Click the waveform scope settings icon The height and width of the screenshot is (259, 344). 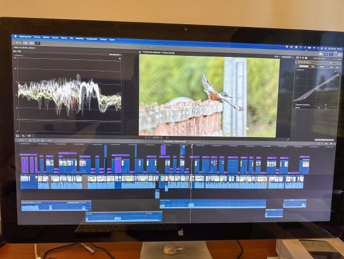coord(120,59)
